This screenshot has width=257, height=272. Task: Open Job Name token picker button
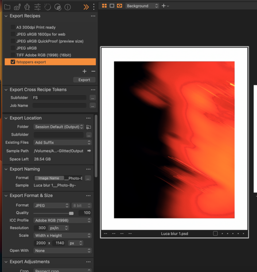click(x=92, y=106)
